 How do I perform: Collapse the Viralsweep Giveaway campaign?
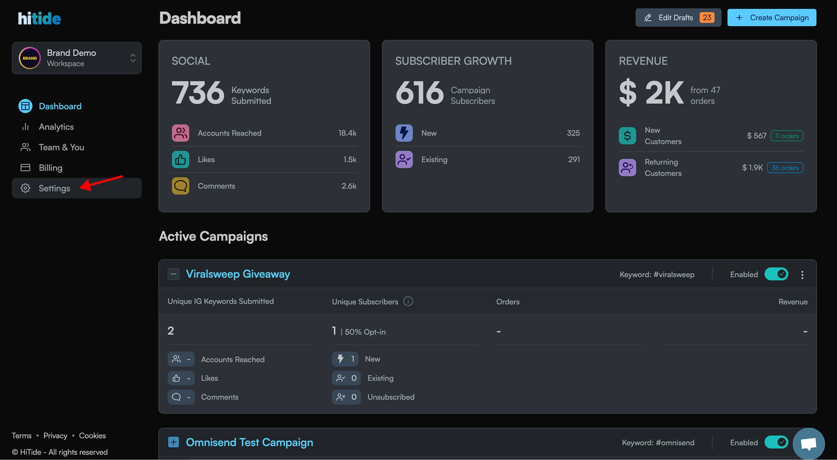coord(174,274)
